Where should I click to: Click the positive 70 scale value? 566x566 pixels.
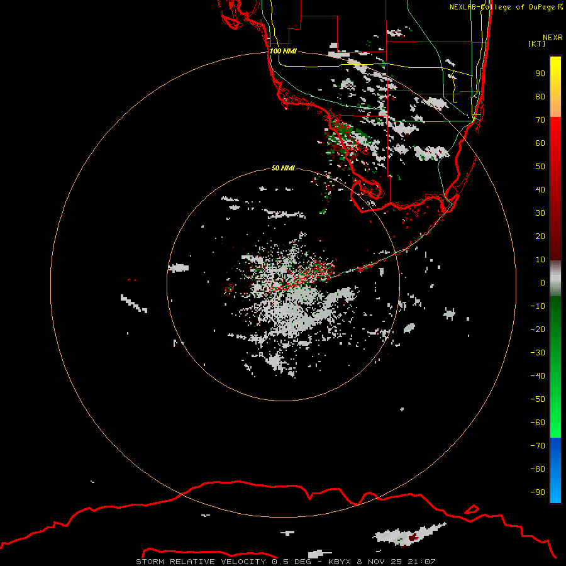click(540, 120)
